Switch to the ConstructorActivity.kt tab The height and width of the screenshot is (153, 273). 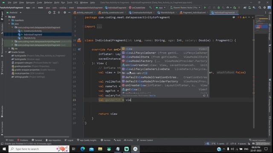142,12
